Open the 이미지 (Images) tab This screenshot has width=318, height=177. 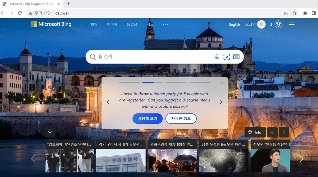112,24
